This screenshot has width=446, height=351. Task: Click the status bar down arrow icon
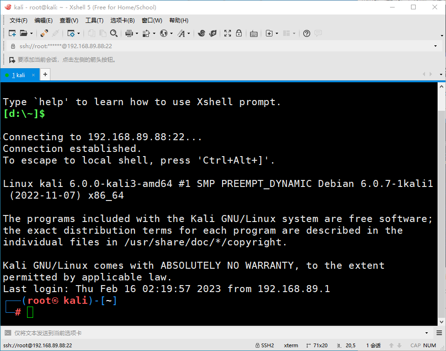pyautogui.click(x=399, y=345)
